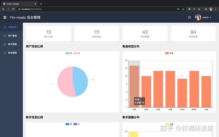Select the music-manage browser tab
219x137 pixels.
click(x=20, y=4)
